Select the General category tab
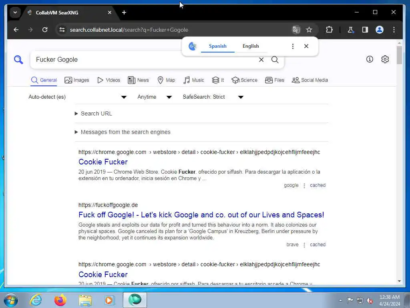This screenshot has width=410, height=308. click(x=44, y=80)
